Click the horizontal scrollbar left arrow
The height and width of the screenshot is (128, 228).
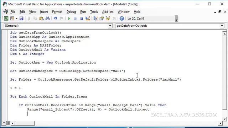click(x=13, y=123)
